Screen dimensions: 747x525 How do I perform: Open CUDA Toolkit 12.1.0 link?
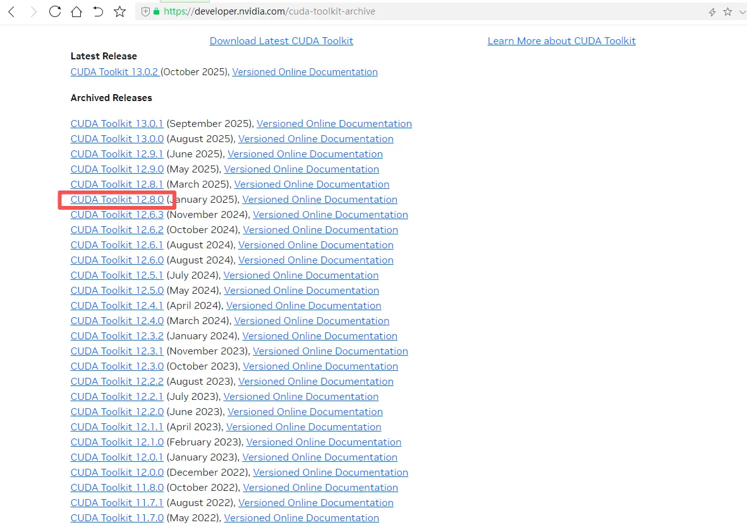(117, 443)
